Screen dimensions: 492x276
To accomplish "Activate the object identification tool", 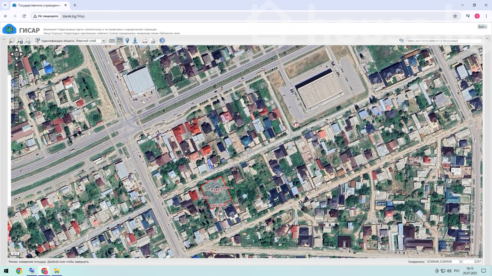I will 38,41.
